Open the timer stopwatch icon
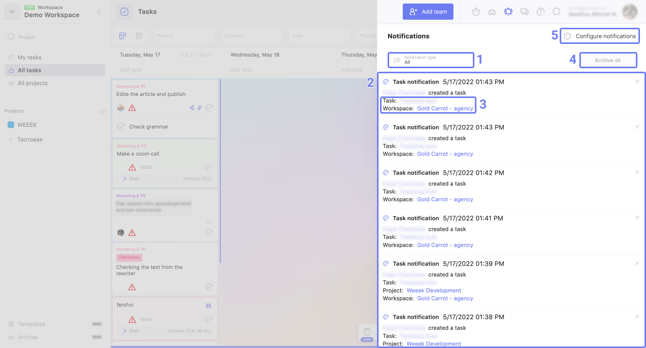The image size is (646, 348). coord(476,12)
